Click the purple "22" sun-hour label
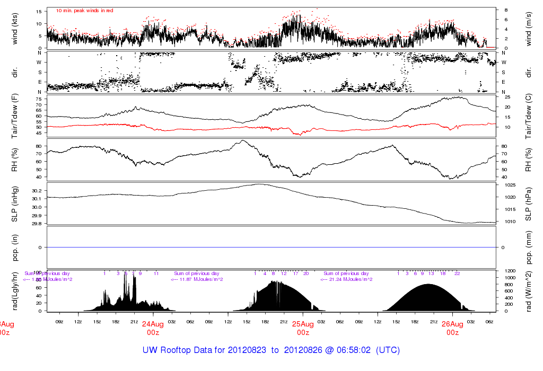The width and height of the screenshot is (543, 371). (x=457, y=273)
